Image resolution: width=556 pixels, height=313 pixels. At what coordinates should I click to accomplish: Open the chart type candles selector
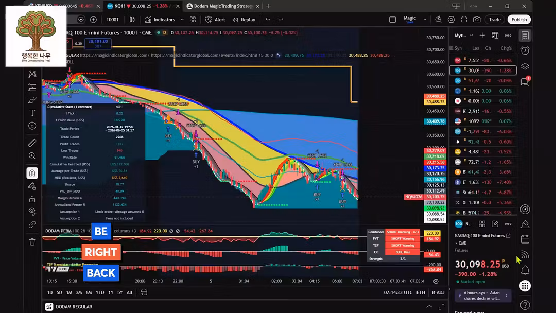[x=132, y=20]
